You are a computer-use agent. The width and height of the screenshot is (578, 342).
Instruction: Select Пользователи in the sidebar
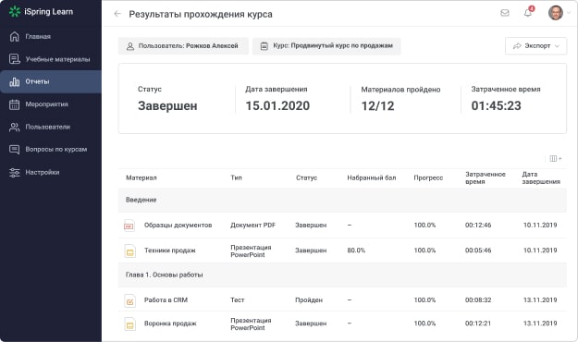point(51,127)
